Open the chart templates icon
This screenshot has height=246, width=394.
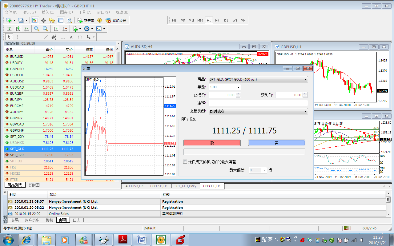99,29
